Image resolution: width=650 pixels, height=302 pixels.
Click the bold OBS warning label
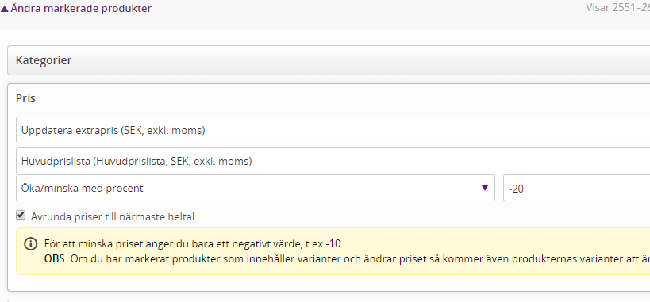(56, 259)
